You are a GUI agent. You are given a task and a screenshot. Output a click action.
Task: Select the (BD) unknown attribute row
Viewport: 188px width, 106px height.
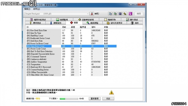coord(71,59)
